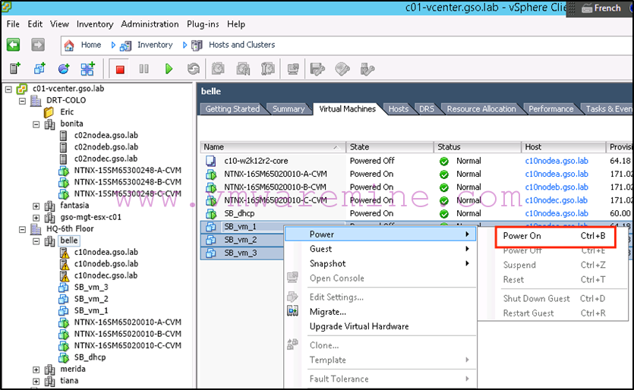Click the Home icon in navigation bar
The width and height of the screenshot is (634, 390).
(69, 46)
